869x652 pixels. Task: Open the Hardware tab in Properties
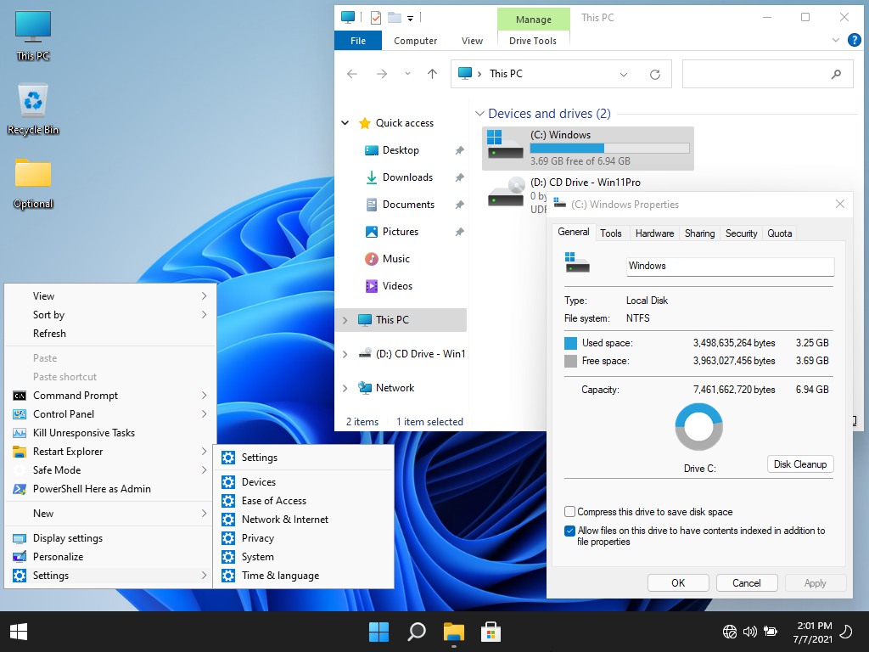pyautogui.click(x=654, y=233)
